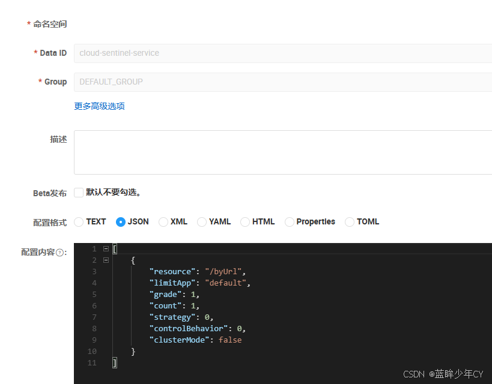Click the false value on line 9
This screenshot has width=492, height=384.
230,340
